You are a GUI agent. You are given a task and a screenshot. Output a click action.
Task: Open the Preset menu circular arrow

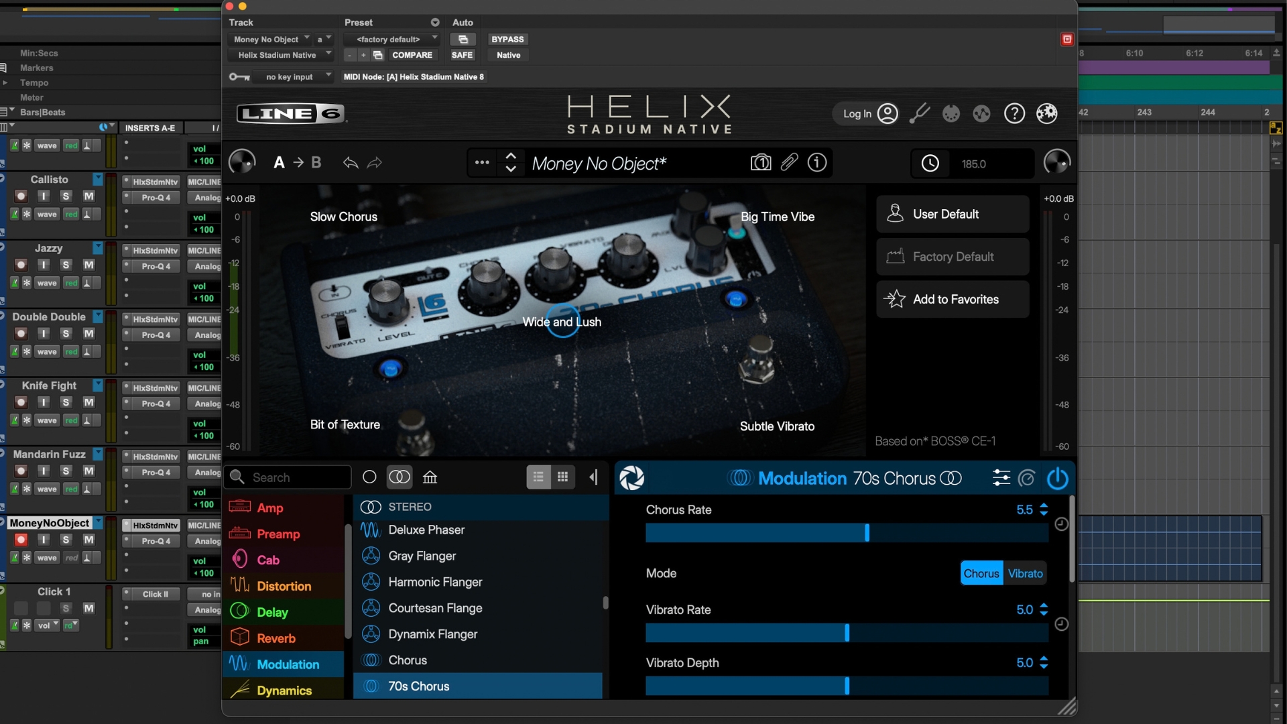point(435,23)
